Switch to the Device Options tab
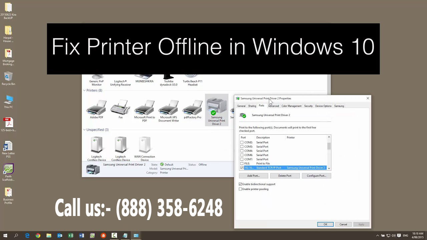 click(x=323, y=106)
